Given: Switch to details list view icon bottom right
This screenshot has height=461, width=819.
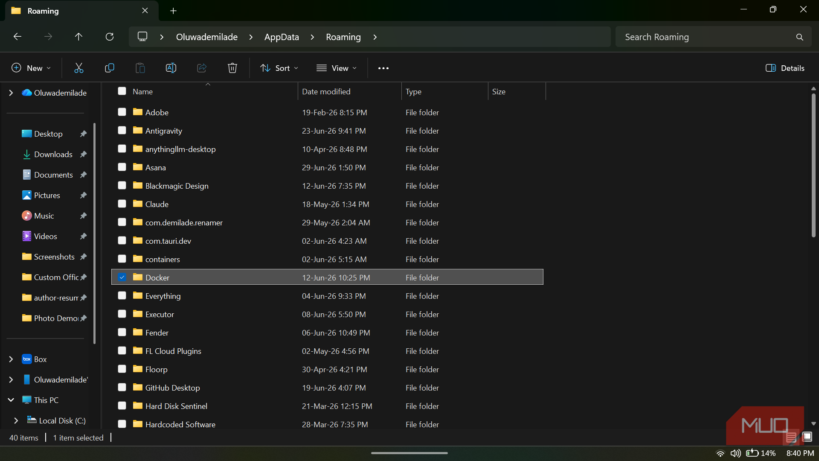Looking at the screenshot, I should coord(791,437).
